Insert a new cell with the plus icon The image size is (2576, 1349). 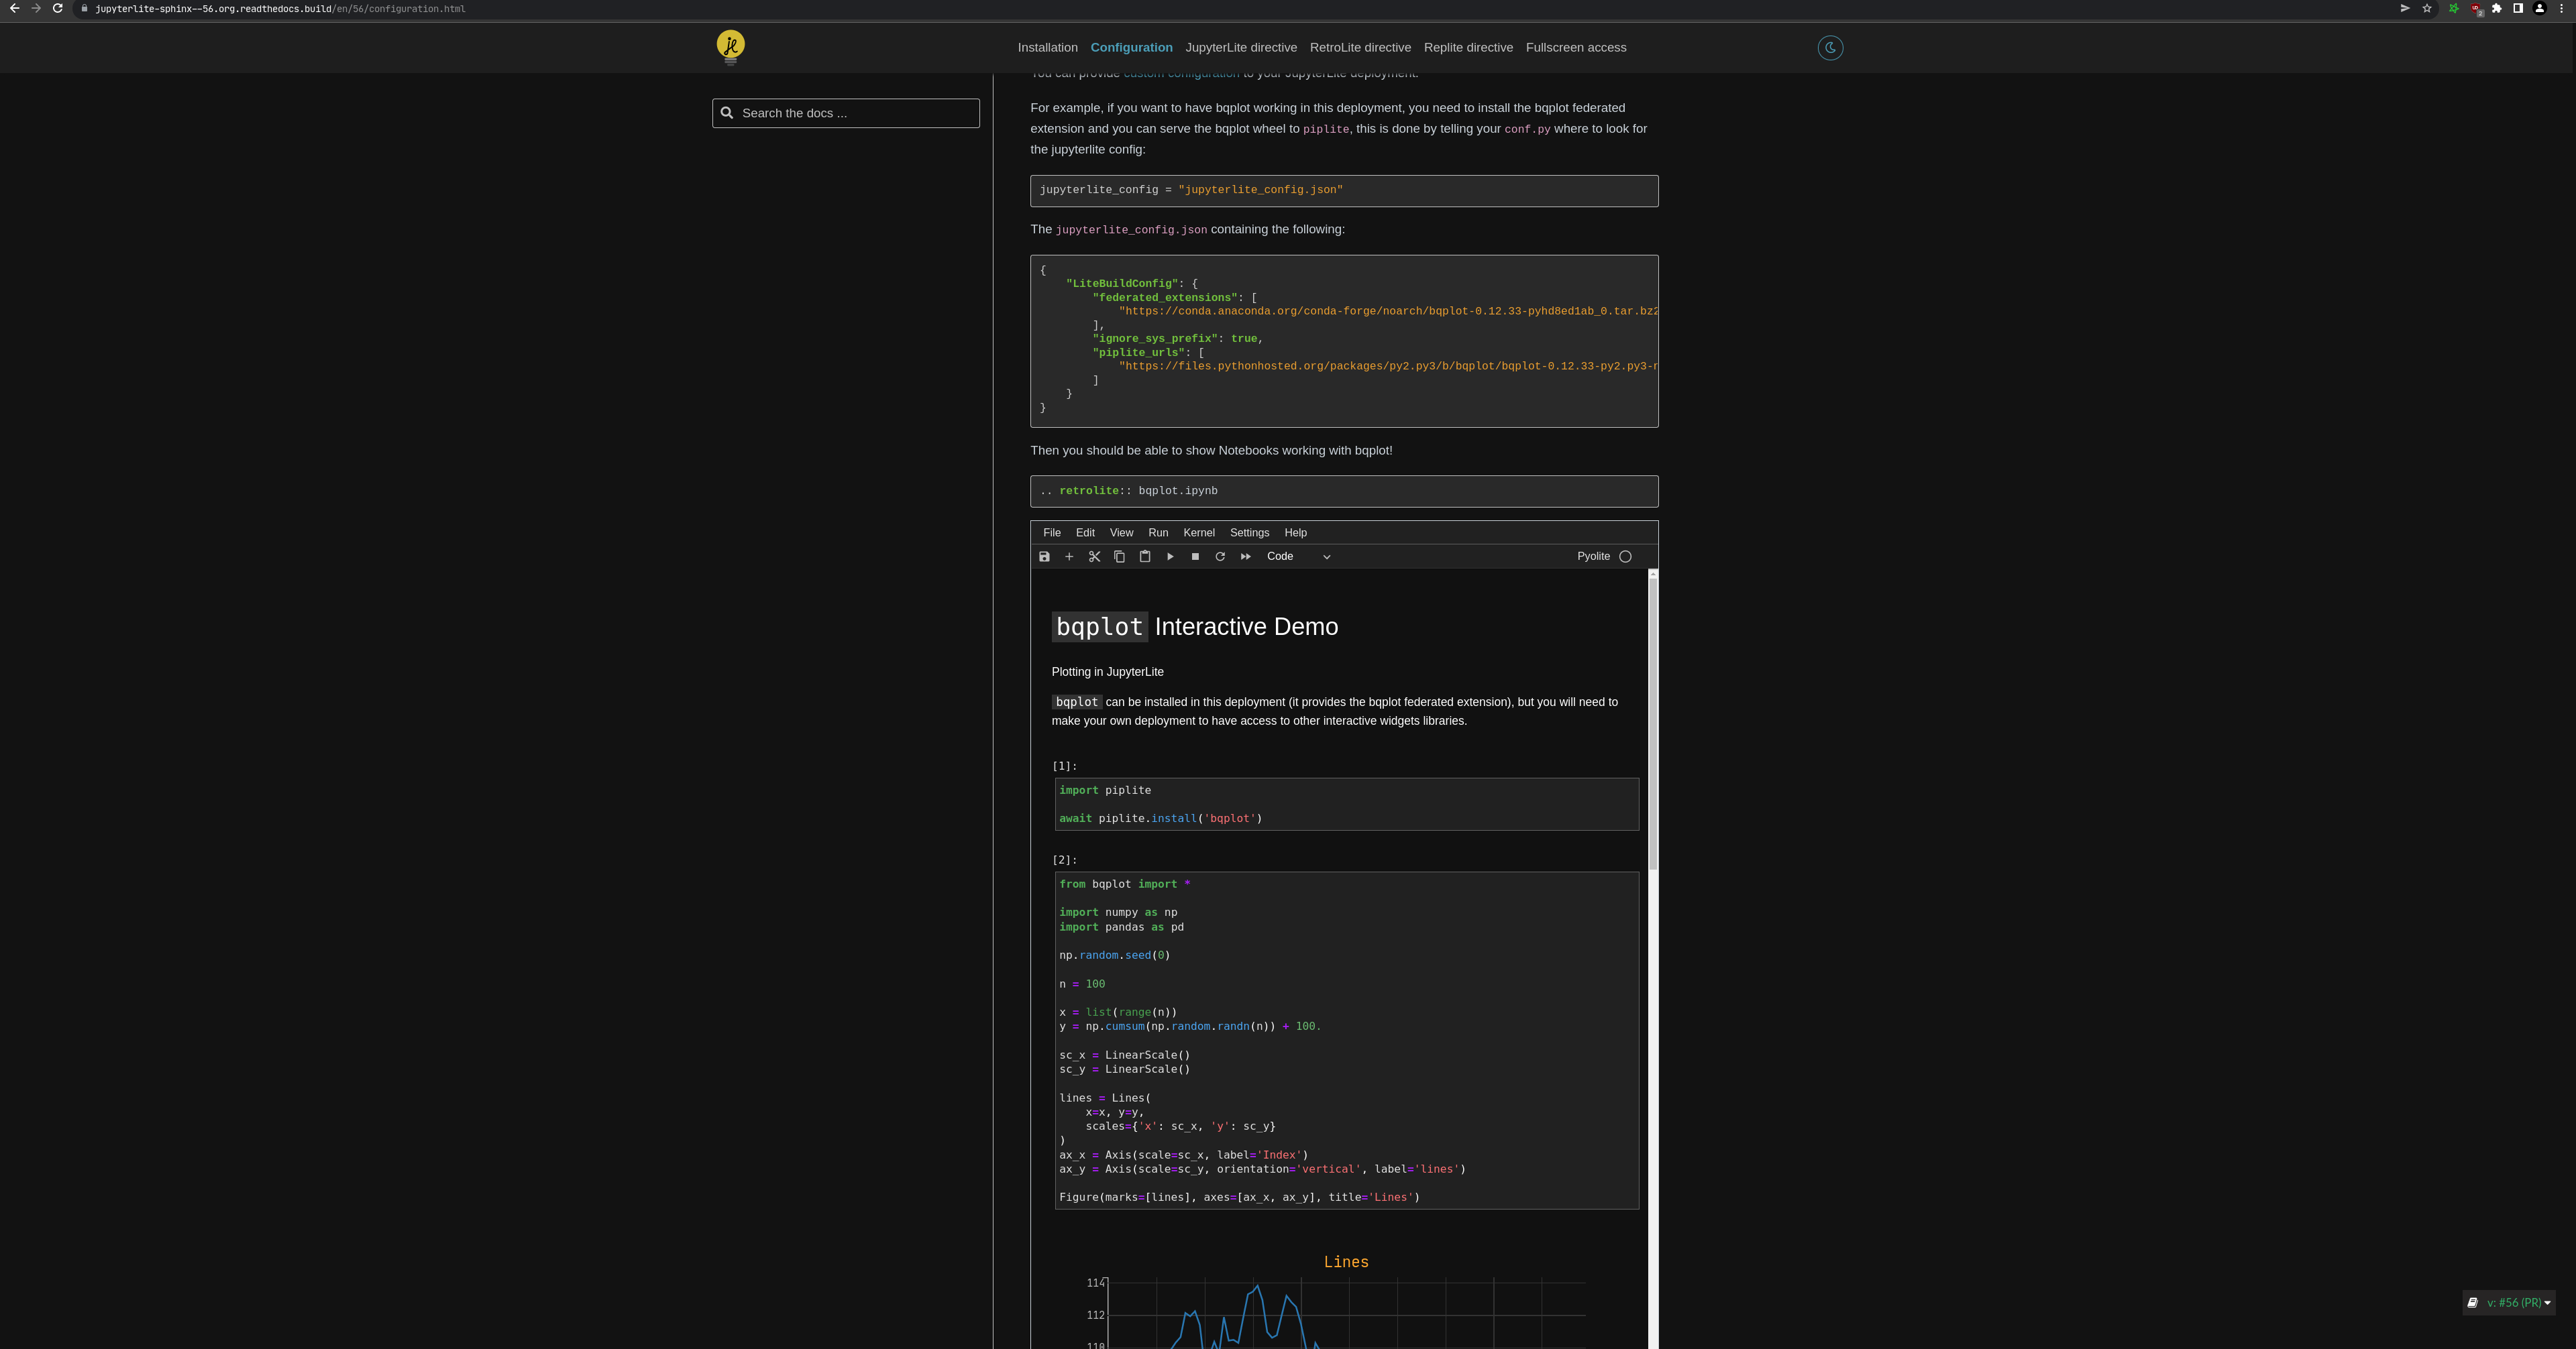point(1069,556)
